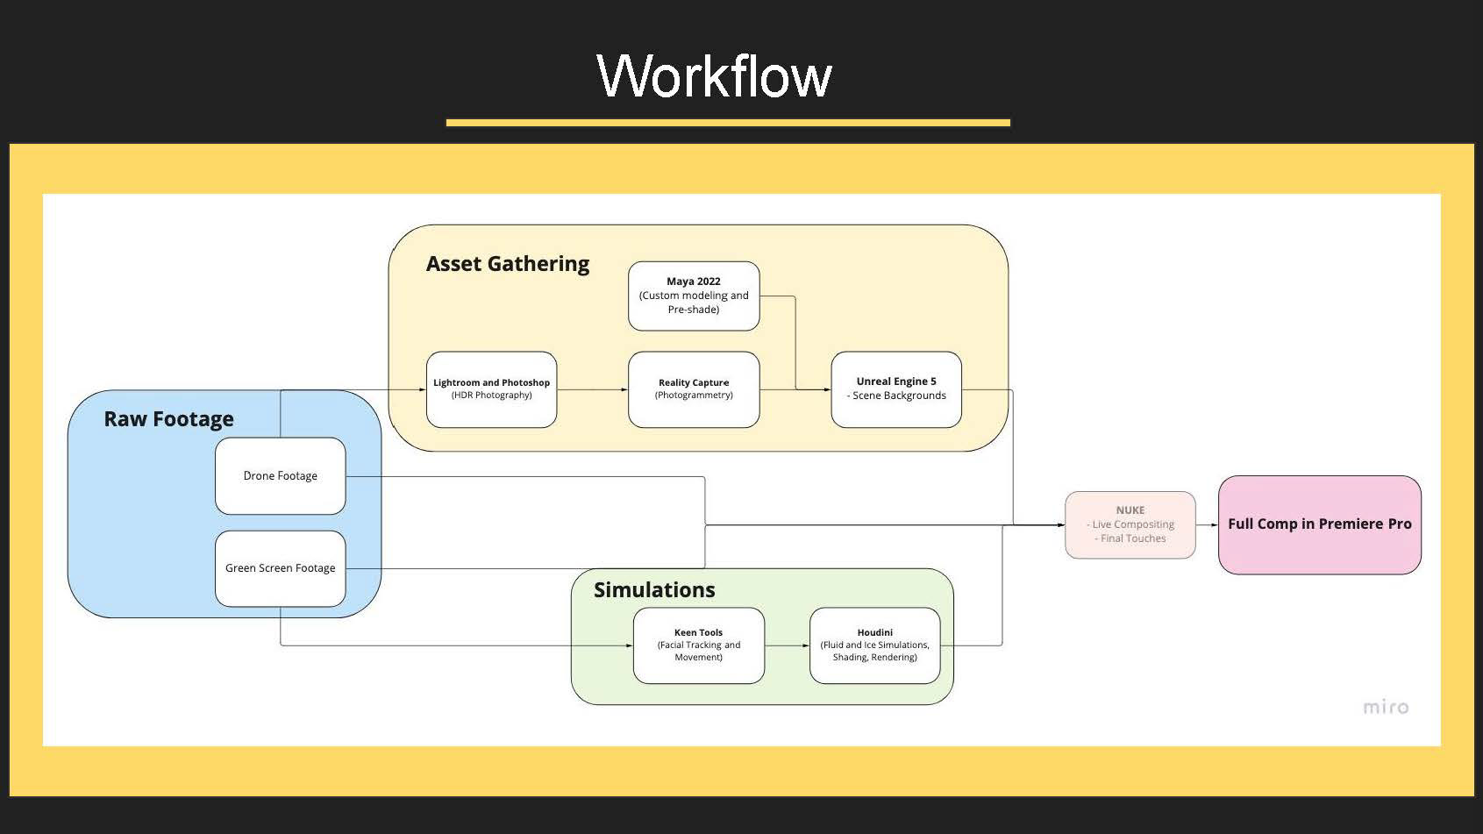This screenshot has width=1483, height=834.
Task: Select the Raw Footage group heading
Action: [x=168, y=419]
